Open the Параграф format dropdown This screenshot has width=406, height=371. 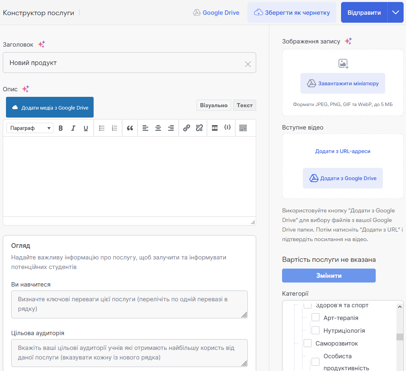point(30,128)
